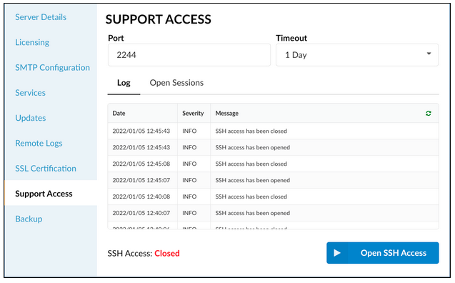This screenshot has height=283, width=455.
Task: Select the 12:45:43 SSH access opened message
Action: pos(252,147)
